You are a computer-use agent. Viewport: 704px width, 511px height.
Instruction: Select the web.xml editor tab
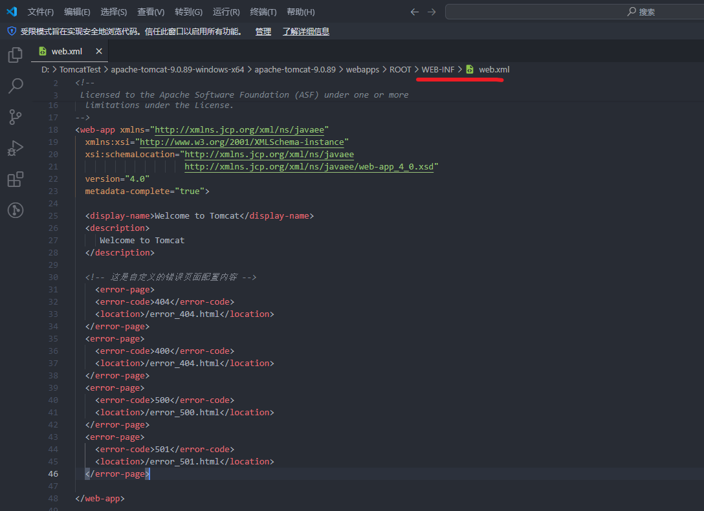pos(70,51)
